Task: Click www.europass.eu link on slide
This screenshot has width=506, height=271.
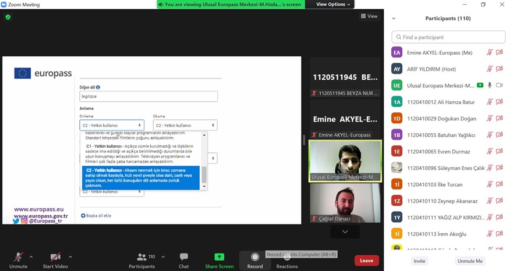Action: [x=39, y=209]
